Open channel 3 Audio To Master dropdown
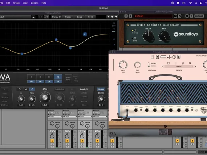Screen dimensions: 207x155 (85, 117)
